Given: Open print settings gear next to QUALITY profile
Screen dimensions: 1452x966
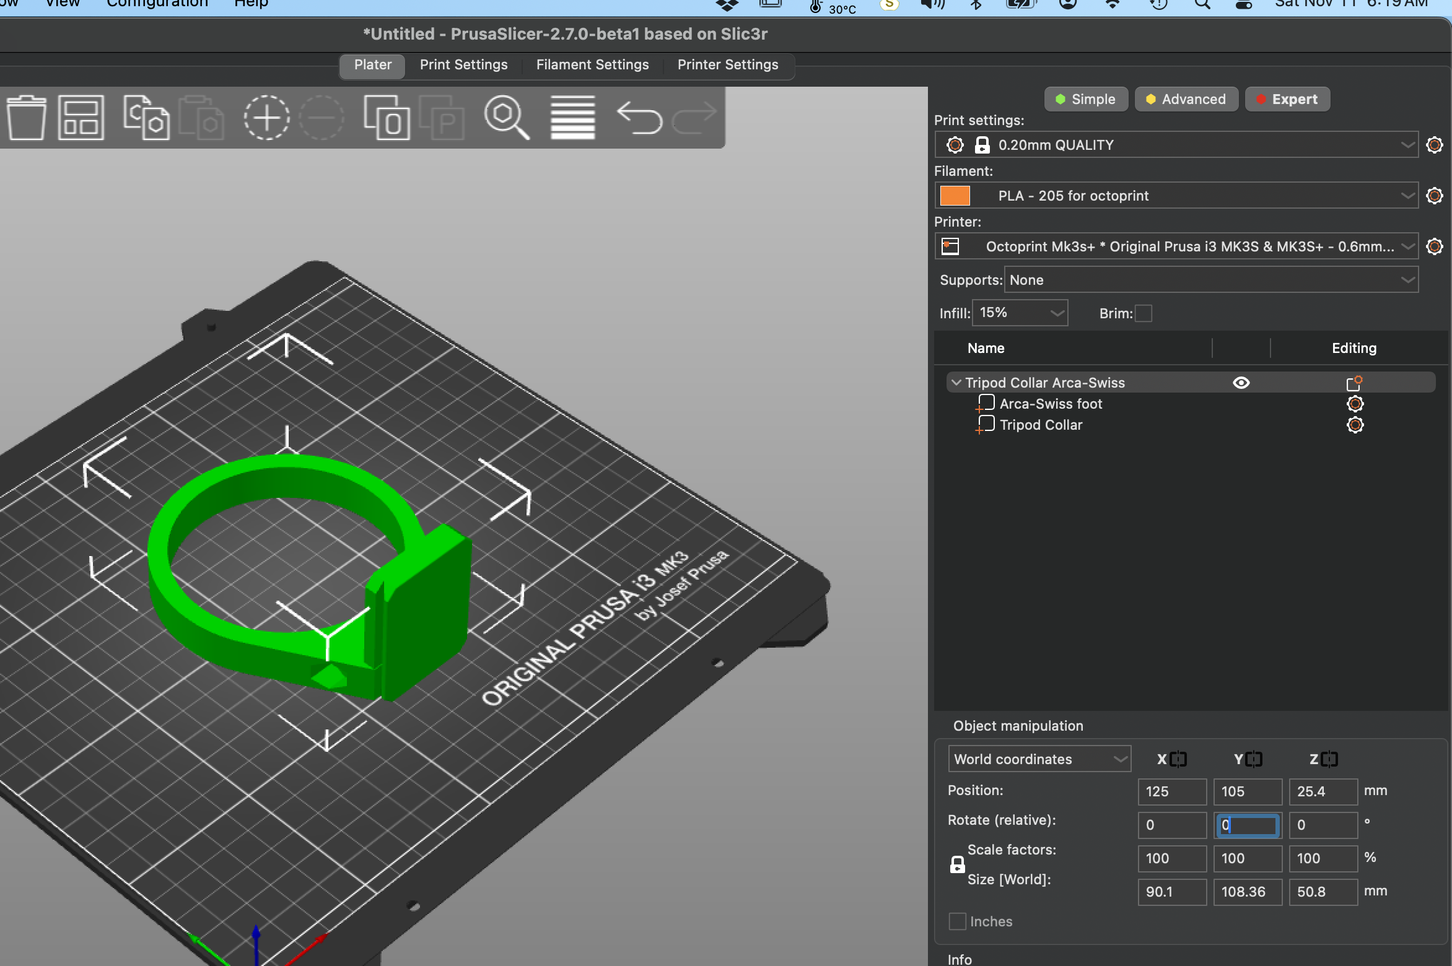Looking at the screenshot, I should [x=1434, y=145].
